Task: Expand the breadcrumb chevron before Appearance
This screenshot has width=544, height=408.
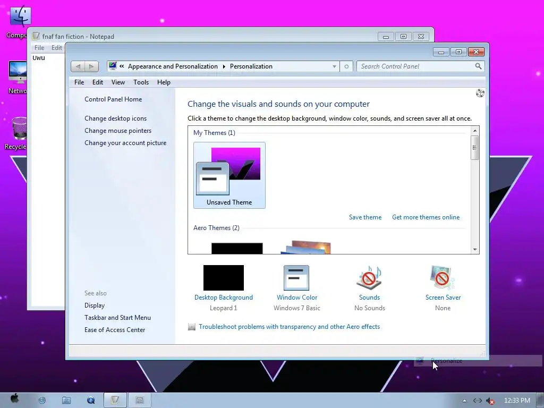Action: point(122,66)
